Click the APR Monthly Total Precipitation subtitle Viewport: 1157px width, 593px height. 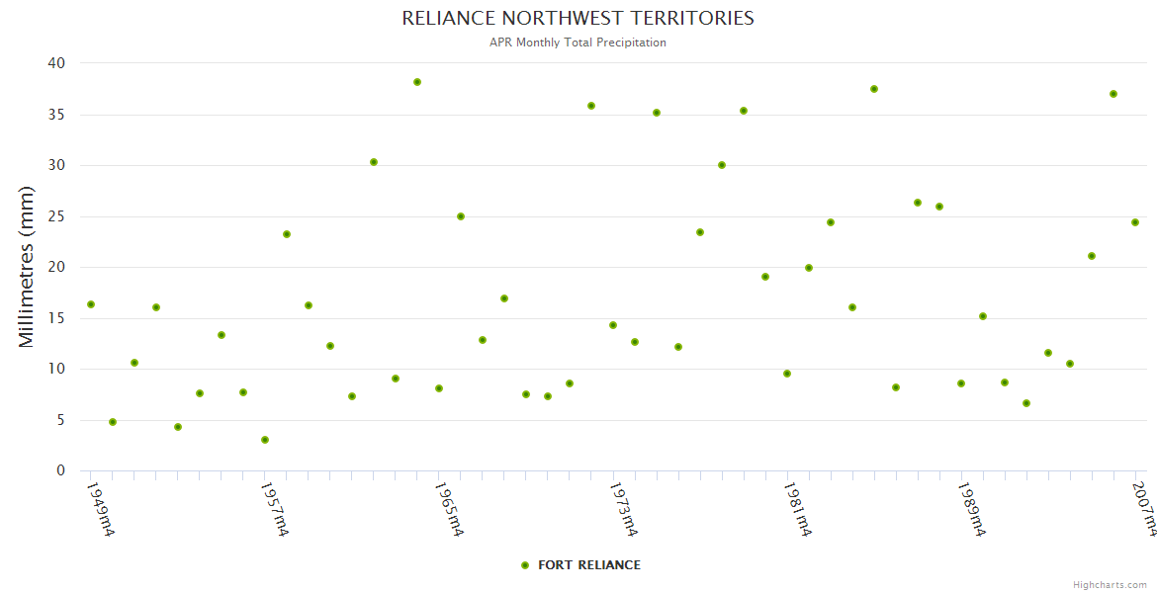tap(578, 42)
